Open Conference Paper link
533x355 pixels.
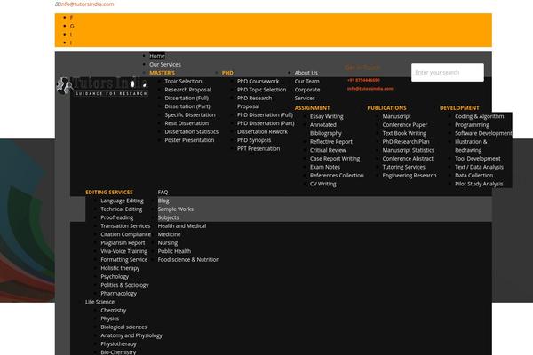405,125
